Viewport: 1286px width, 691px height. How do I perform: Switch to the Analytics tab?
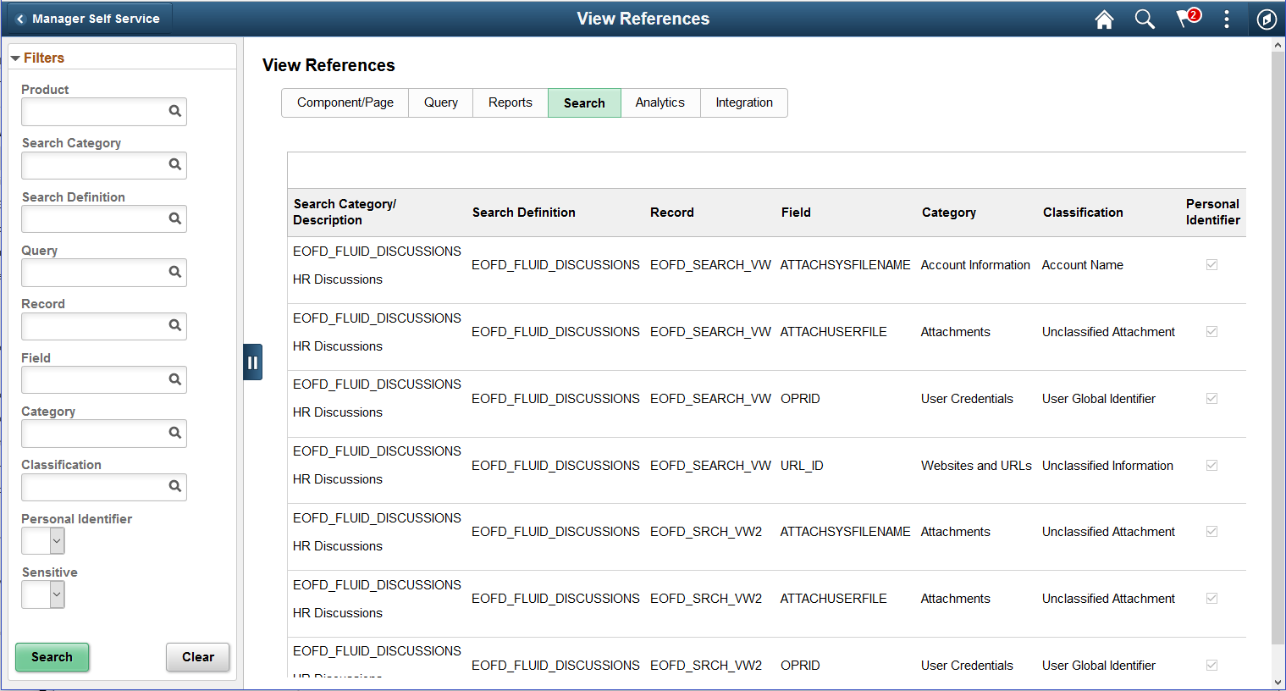(x=660, y=102)
